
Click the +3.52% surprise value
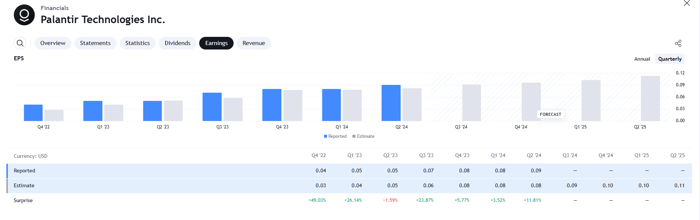[x=498, y=200]
